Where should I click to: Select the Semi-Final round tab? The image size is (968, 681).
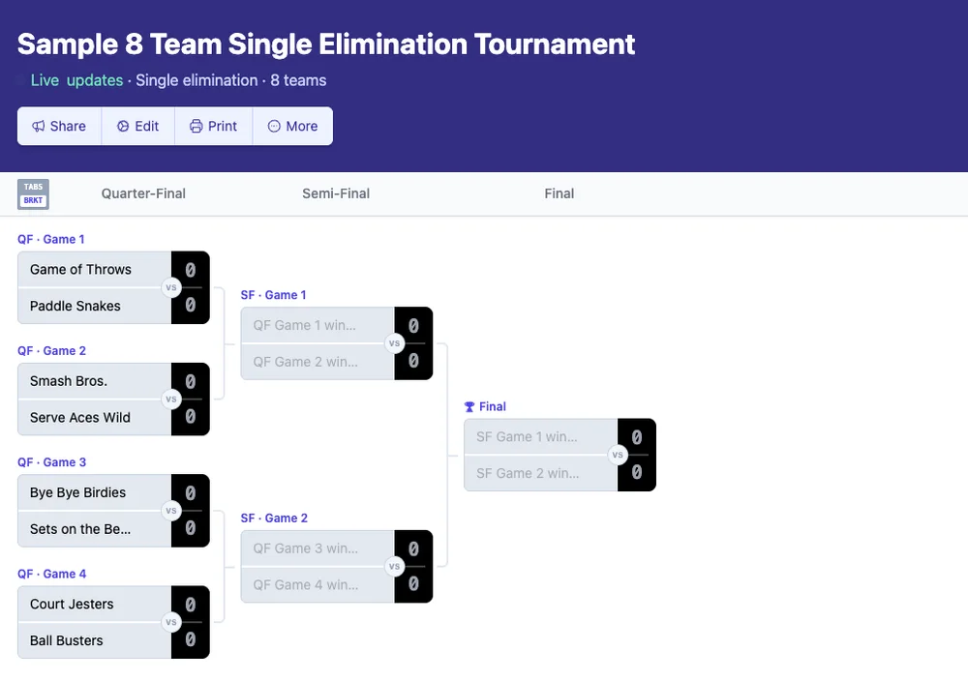pyautogui.click(x=336, y=193)
